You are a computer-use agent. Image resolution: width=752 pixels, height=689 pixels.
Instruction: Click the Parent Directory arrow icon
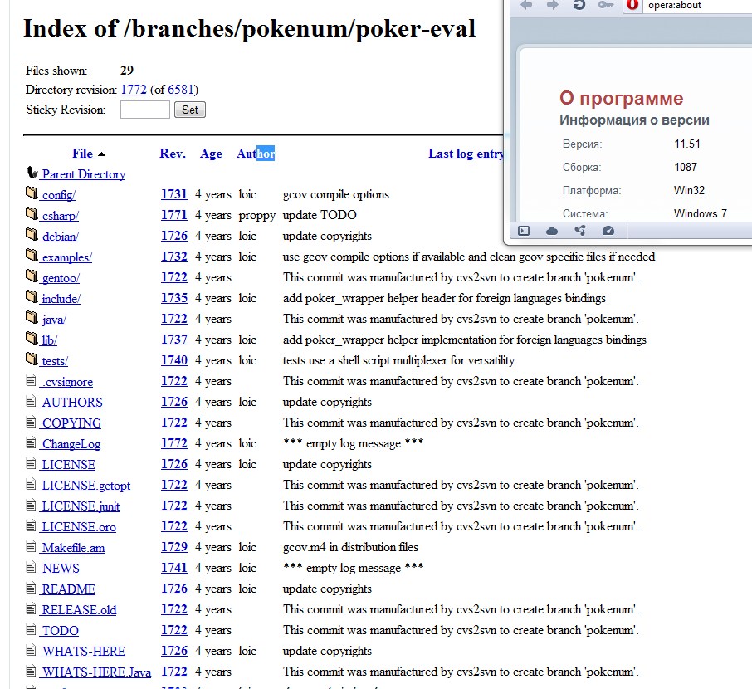click(x=32, y=173)
